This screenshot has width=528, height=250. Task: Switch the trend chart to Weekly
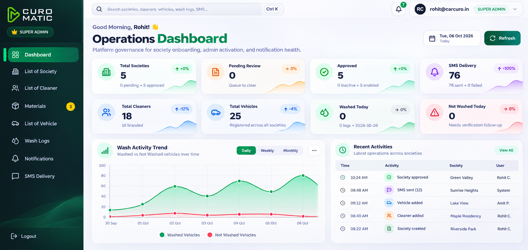[267, 150]
